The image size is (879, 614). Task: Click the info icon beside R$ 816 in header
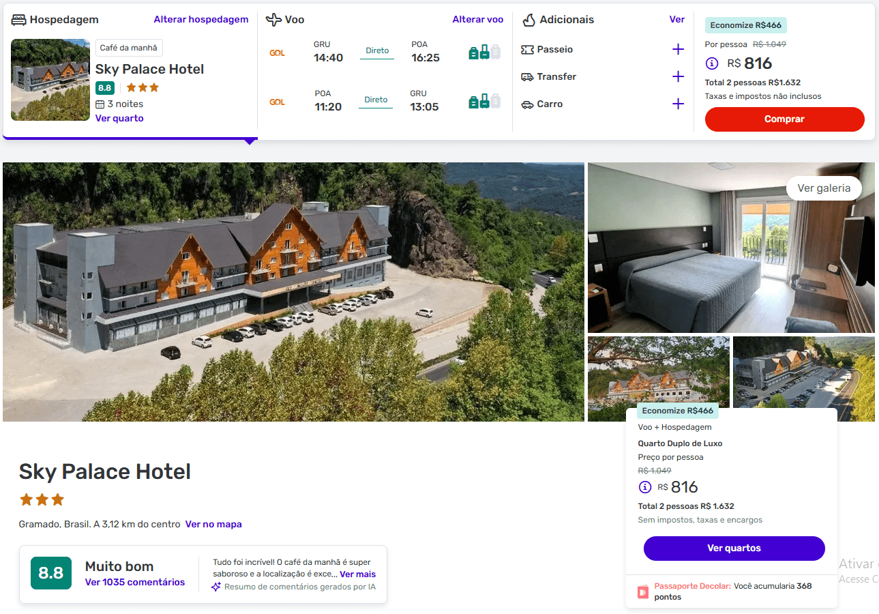(x=712, y=63)
